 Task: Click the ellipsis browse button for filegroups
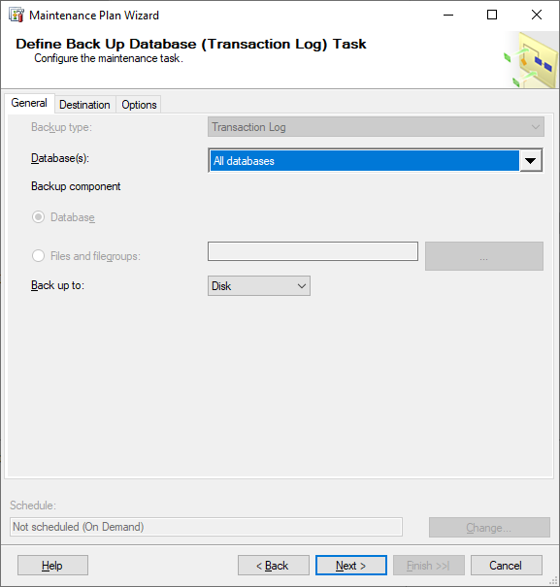[484, 256]
